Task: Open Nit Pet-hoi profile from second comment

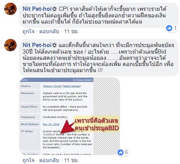Action: (37, 45)
